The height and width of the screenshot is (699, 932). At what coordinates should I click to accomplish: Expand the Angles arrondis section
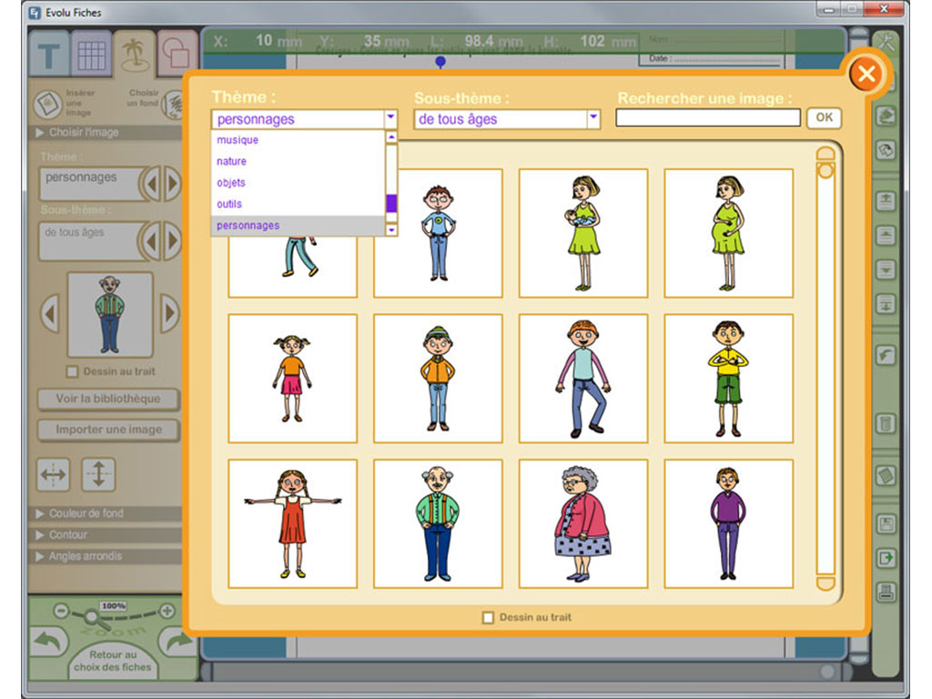[x=85, y=556]
